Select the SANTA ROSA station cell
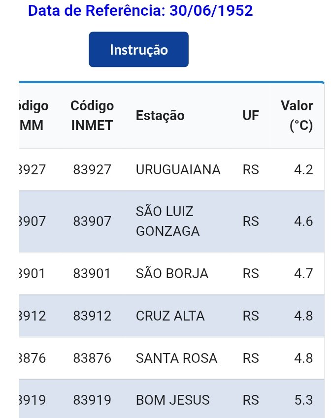The width and height of the screenshot is (331, 418). pyautogui.click(x=176, y=358)
